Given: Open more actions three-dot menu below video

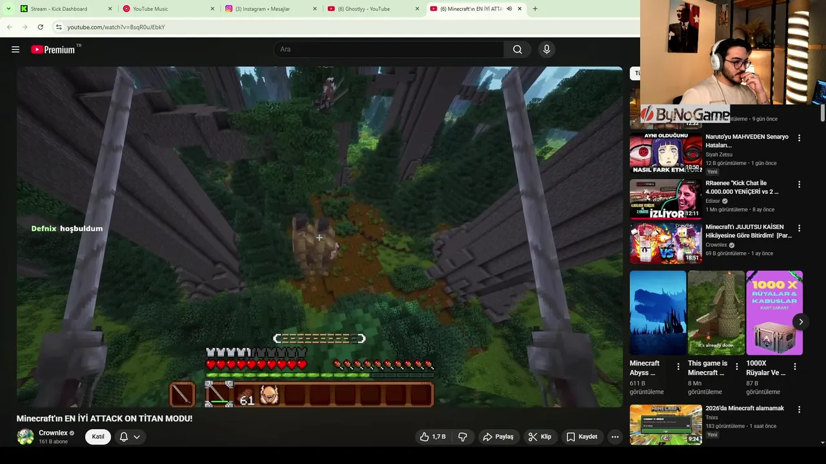Looking at the screenshot, I should coord(615,437).
